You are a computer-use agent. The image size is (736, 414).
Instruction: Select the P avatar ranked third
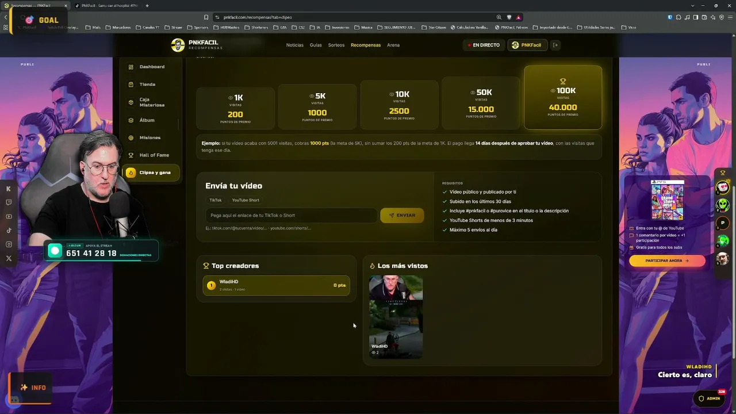(x=723, y=223)
